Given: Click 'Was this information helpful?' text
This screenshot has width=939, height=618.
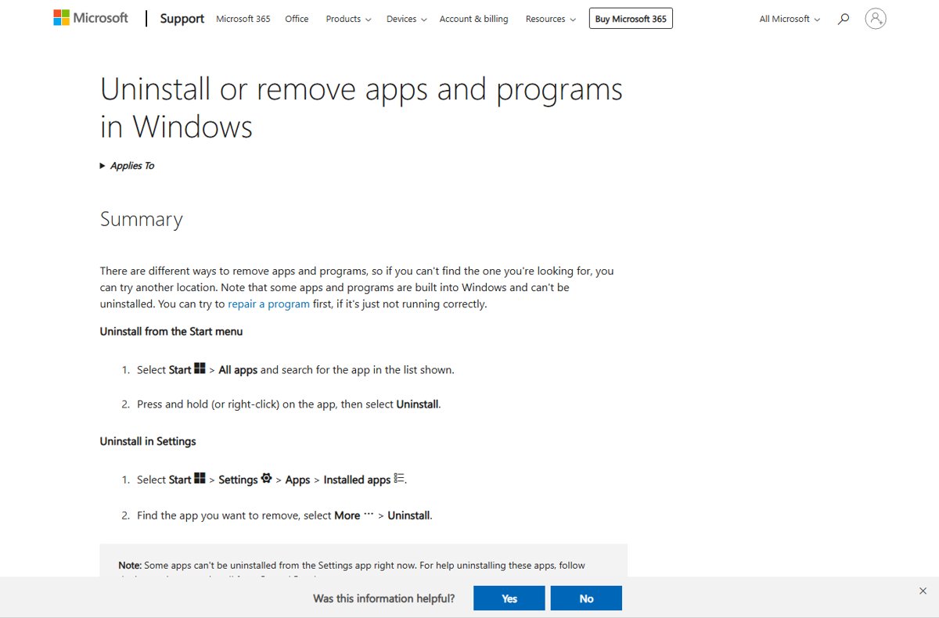Looking at the screenshot, I should [383, 598].
